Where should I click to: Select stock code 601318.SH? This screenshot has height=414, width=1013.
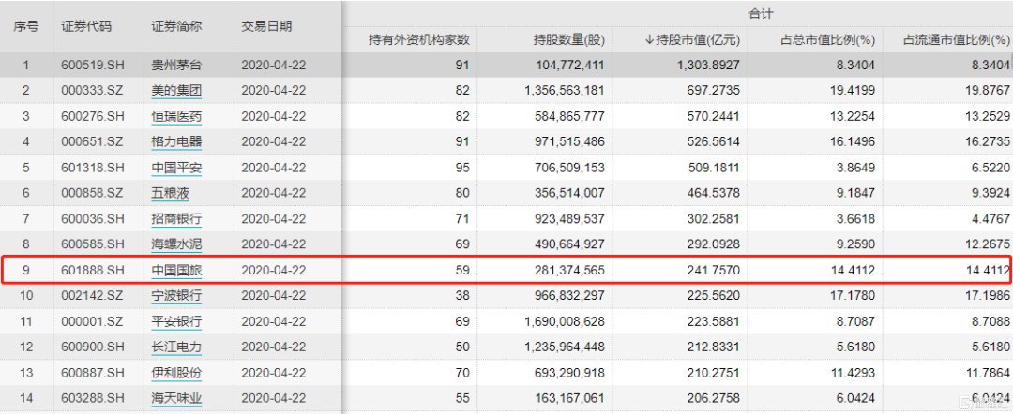[92, 168]
